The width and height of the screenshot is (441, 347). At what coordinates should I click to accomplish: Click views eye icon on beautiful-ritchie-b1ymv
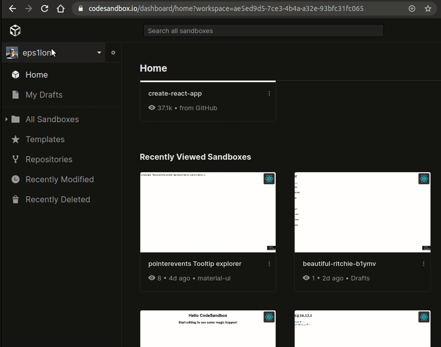click(306, 278)
